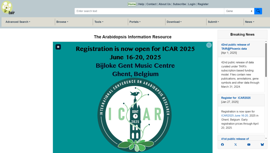
Task: Open the 41st public release news link
Action: coord(235,139)
